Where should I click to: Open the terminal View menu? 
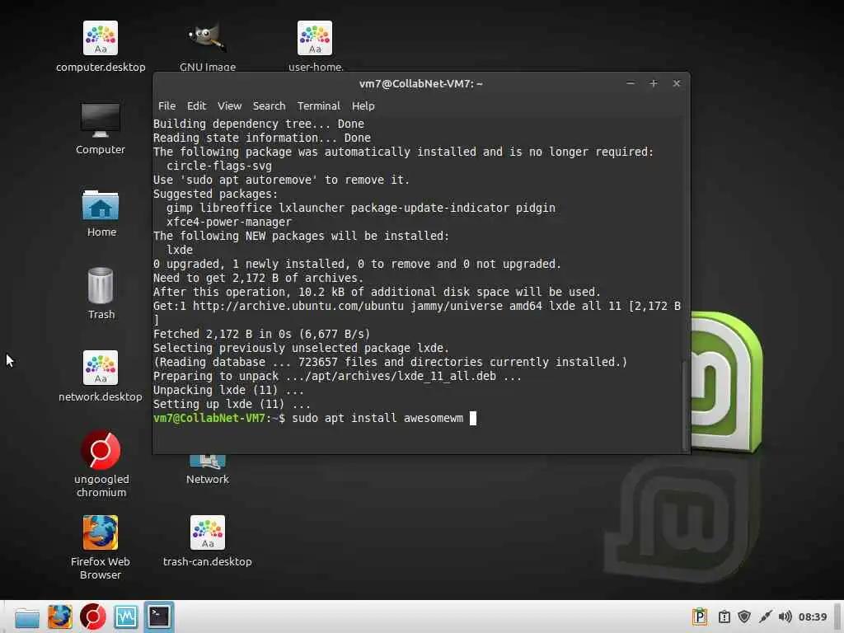(229, 106)
